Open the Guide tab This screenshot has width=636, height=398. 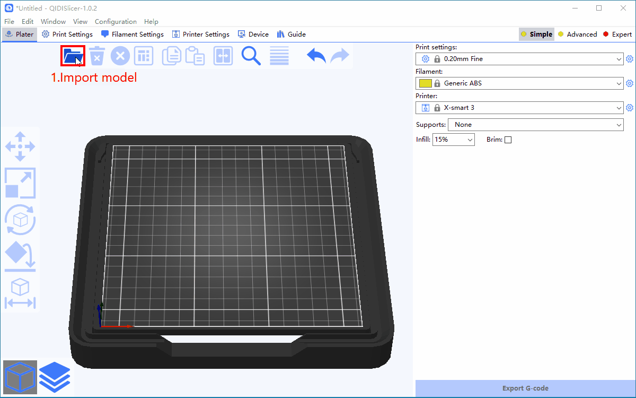click(x=291, y=34)
